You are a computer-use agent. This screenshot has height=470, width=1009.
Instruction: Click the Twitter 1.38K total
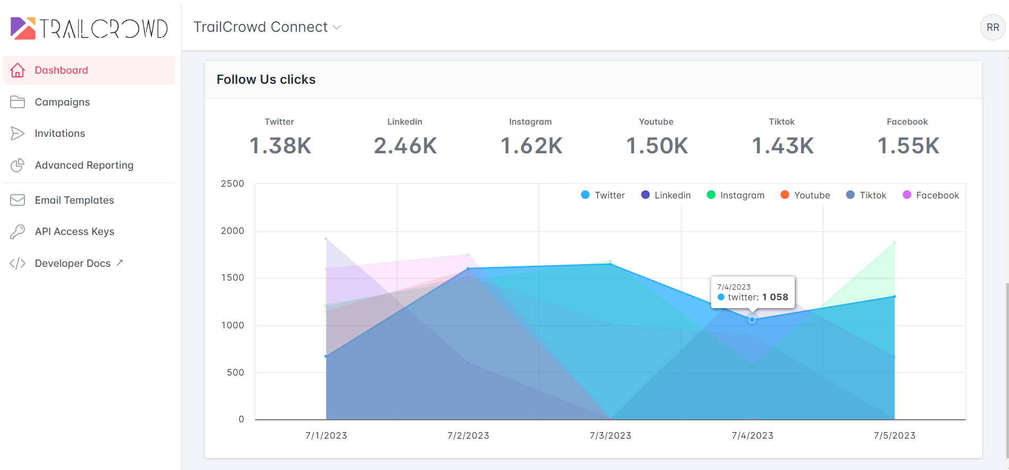tap(280, 146)
